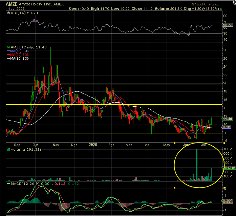Click the tallest green volume spike bar
This screenshot has height=216, width=236.
pos(197,165)
